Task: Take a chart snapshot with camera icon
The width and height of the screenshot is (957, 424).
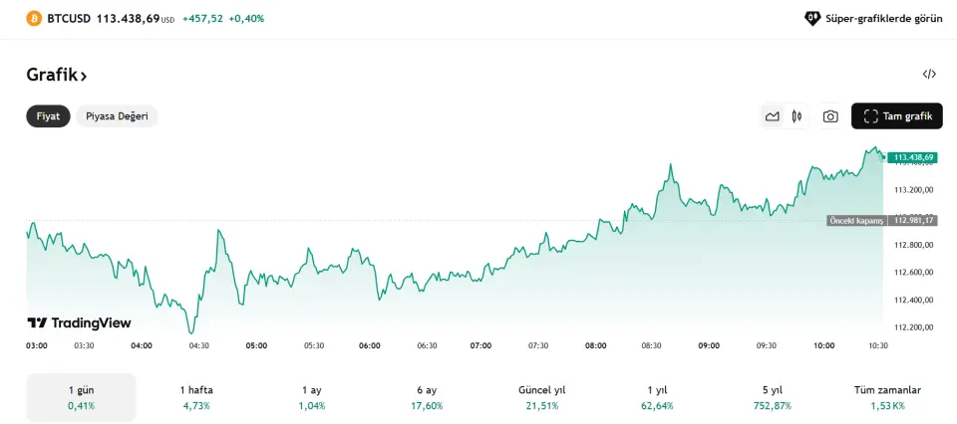Action: 830,116
